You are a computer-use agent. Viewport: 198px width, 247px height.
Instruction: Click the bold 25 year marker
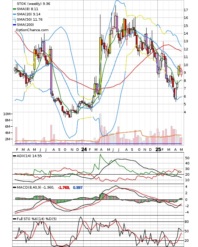coord(158,149)
